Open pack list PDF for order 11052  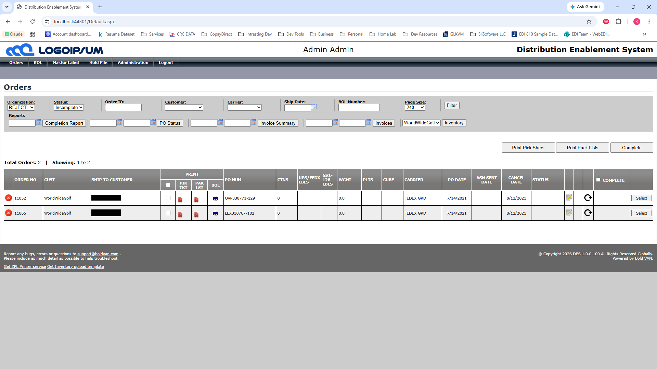(x=196, y=200)
